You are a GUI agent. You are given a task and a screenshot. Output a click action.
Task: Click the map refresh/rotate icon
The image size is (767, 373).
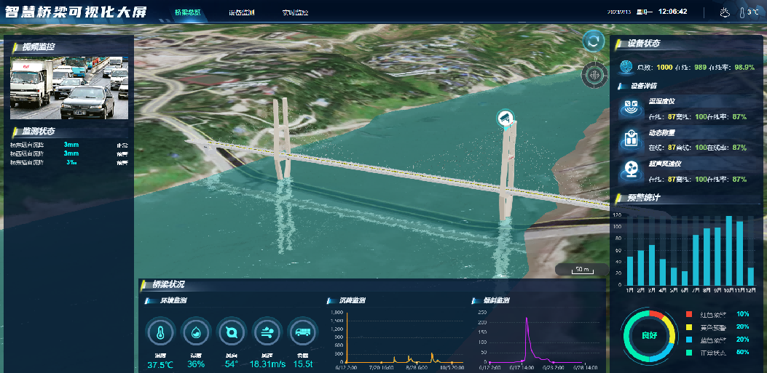[594, 41]
